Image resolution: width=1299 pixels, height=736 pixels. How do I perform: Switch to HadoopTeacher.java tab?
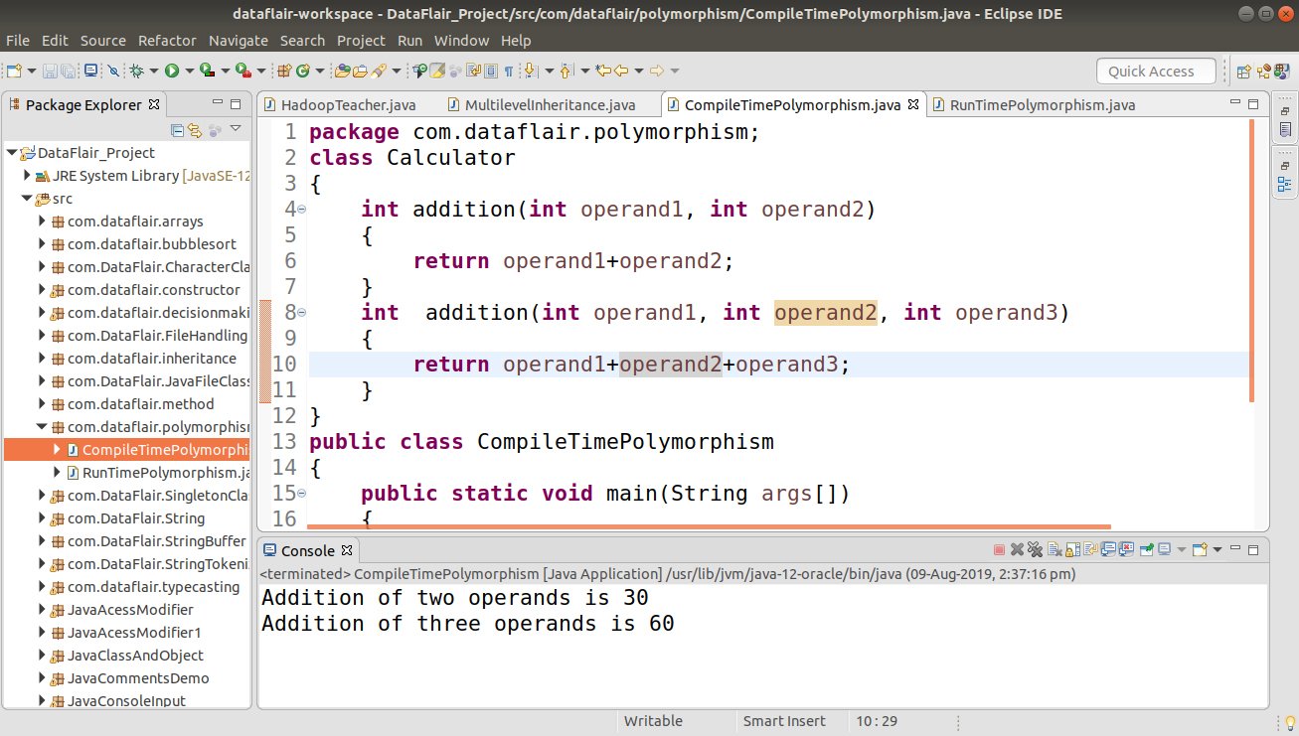tap(338, 104)
